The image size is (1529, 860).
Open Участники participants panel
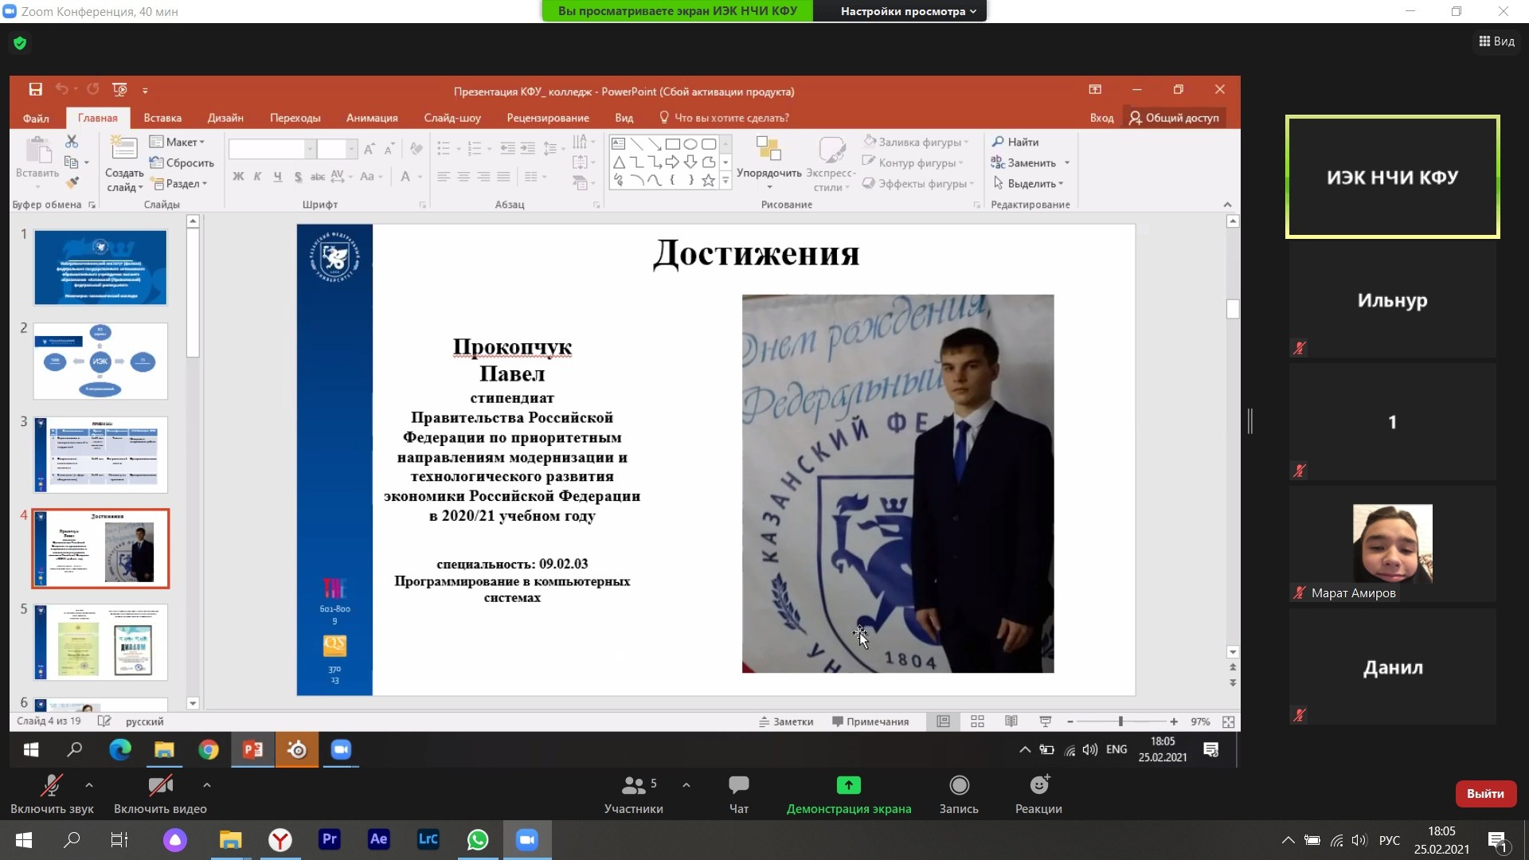pyautogui.click(x=634, y=794)
